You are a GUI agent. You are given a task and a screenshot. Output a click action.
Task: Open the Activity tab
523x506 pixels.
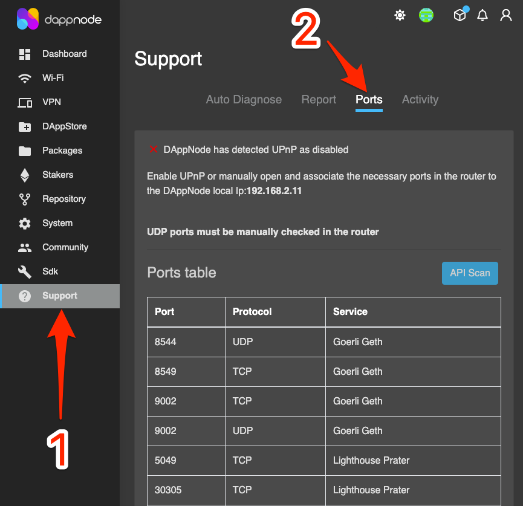click(x=420, y=100)
